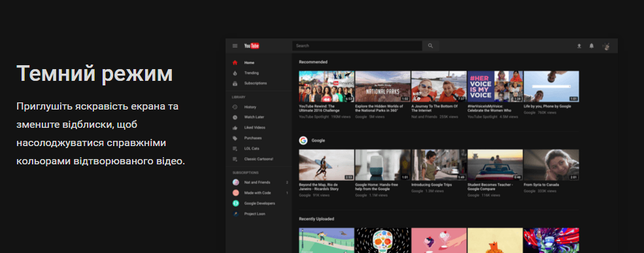Open Watch Later in the sidebar

(x=254, y=117)
